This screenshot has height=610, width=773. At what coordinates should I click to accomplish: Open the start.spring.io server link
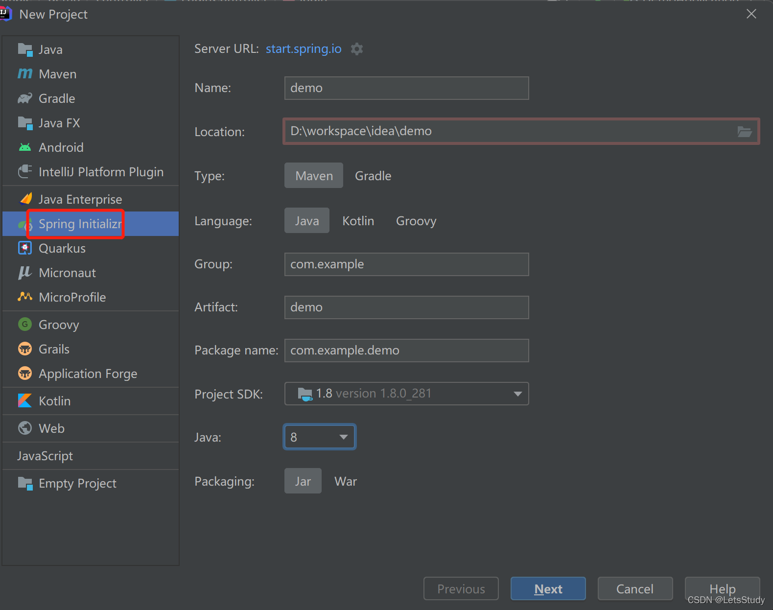point(304,49)
